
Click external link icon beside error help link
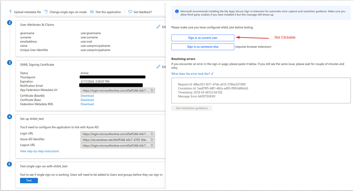(x=212, y=74)
